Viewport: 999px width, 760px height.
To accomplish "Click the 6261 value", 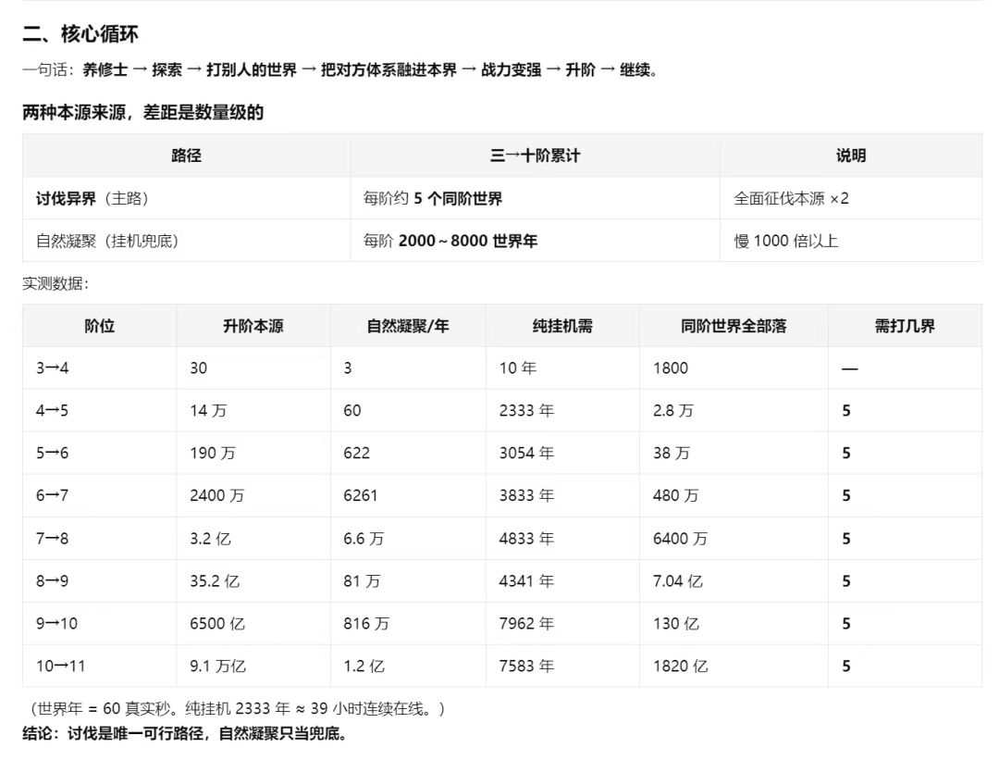I will (x=361, y=495).
